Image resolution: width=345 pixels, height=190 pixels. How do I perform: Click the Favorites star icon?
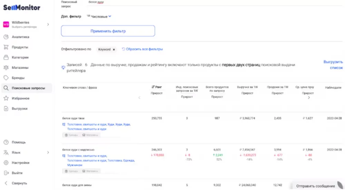[6, 98]
